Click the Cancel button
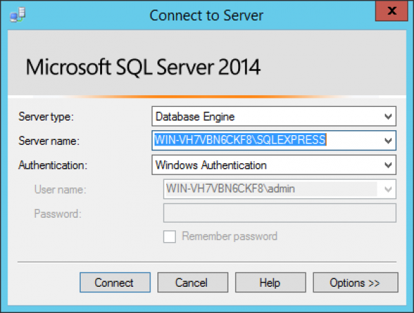Image resolution: width=414 pixels, height=313 pixels. pos(193,283)
